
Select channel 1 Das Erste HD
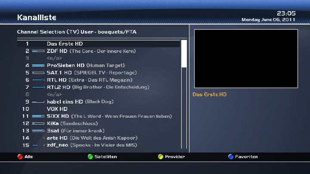click(99, 44)
